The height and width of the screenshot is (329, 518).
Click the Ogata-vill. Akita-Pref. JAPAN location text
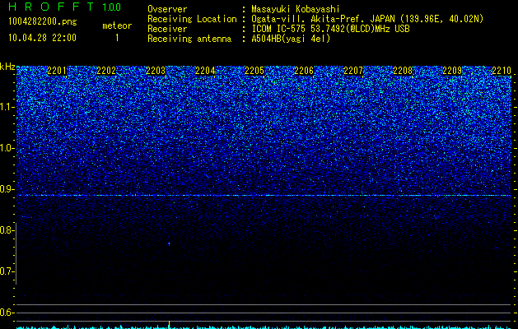367,19
